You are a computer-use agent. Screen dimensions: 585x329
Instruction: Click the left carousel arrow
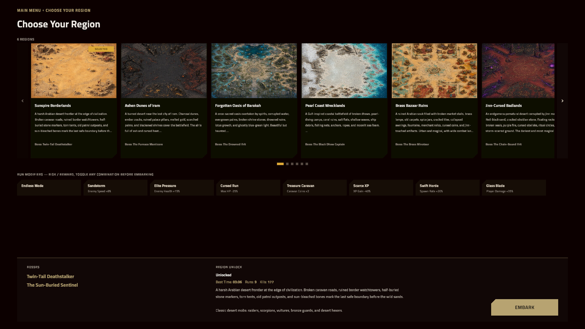pyautogui.click(x=22, y=101)
